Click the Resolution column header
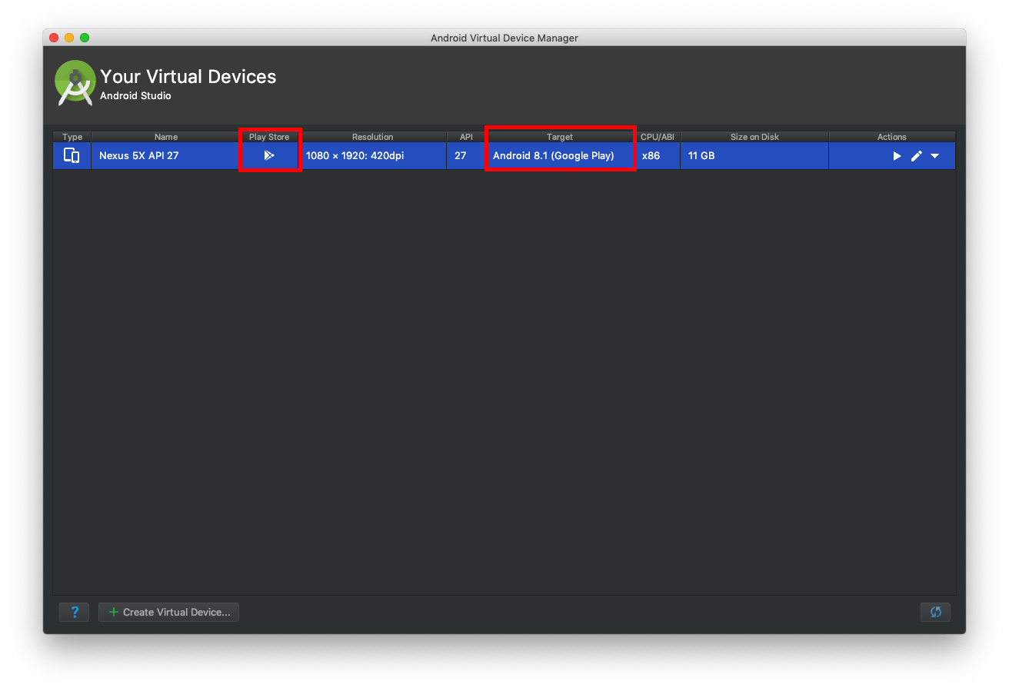1009x691 pixels. point(372,137)
